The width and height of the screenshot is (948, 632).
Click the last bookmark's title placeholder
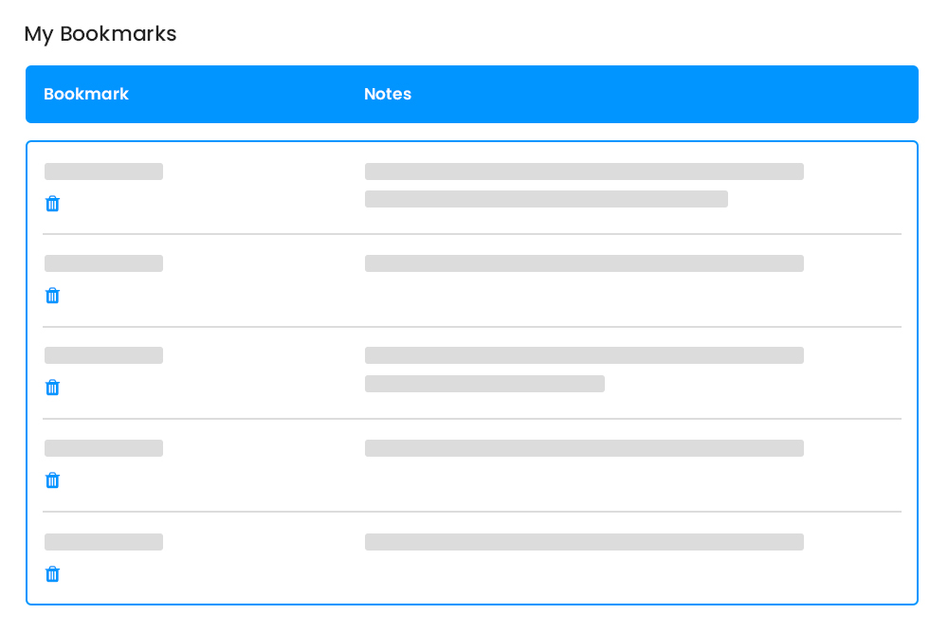click(x=102, y=542)
